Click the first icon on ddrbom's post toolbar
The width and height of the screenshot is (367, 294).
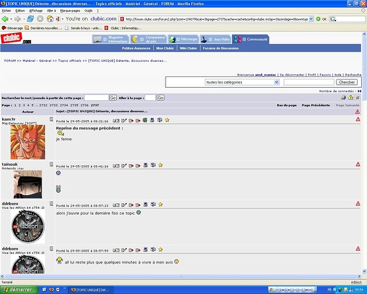(116, 204)
